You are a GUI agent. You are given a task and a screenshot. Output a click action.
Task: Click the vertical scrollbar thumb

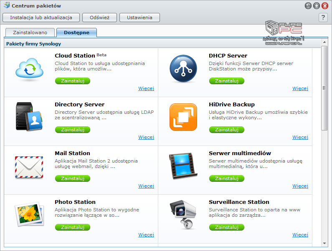(324, 88)
